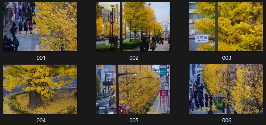Click the "006" filename label

[x=226, y=120]
